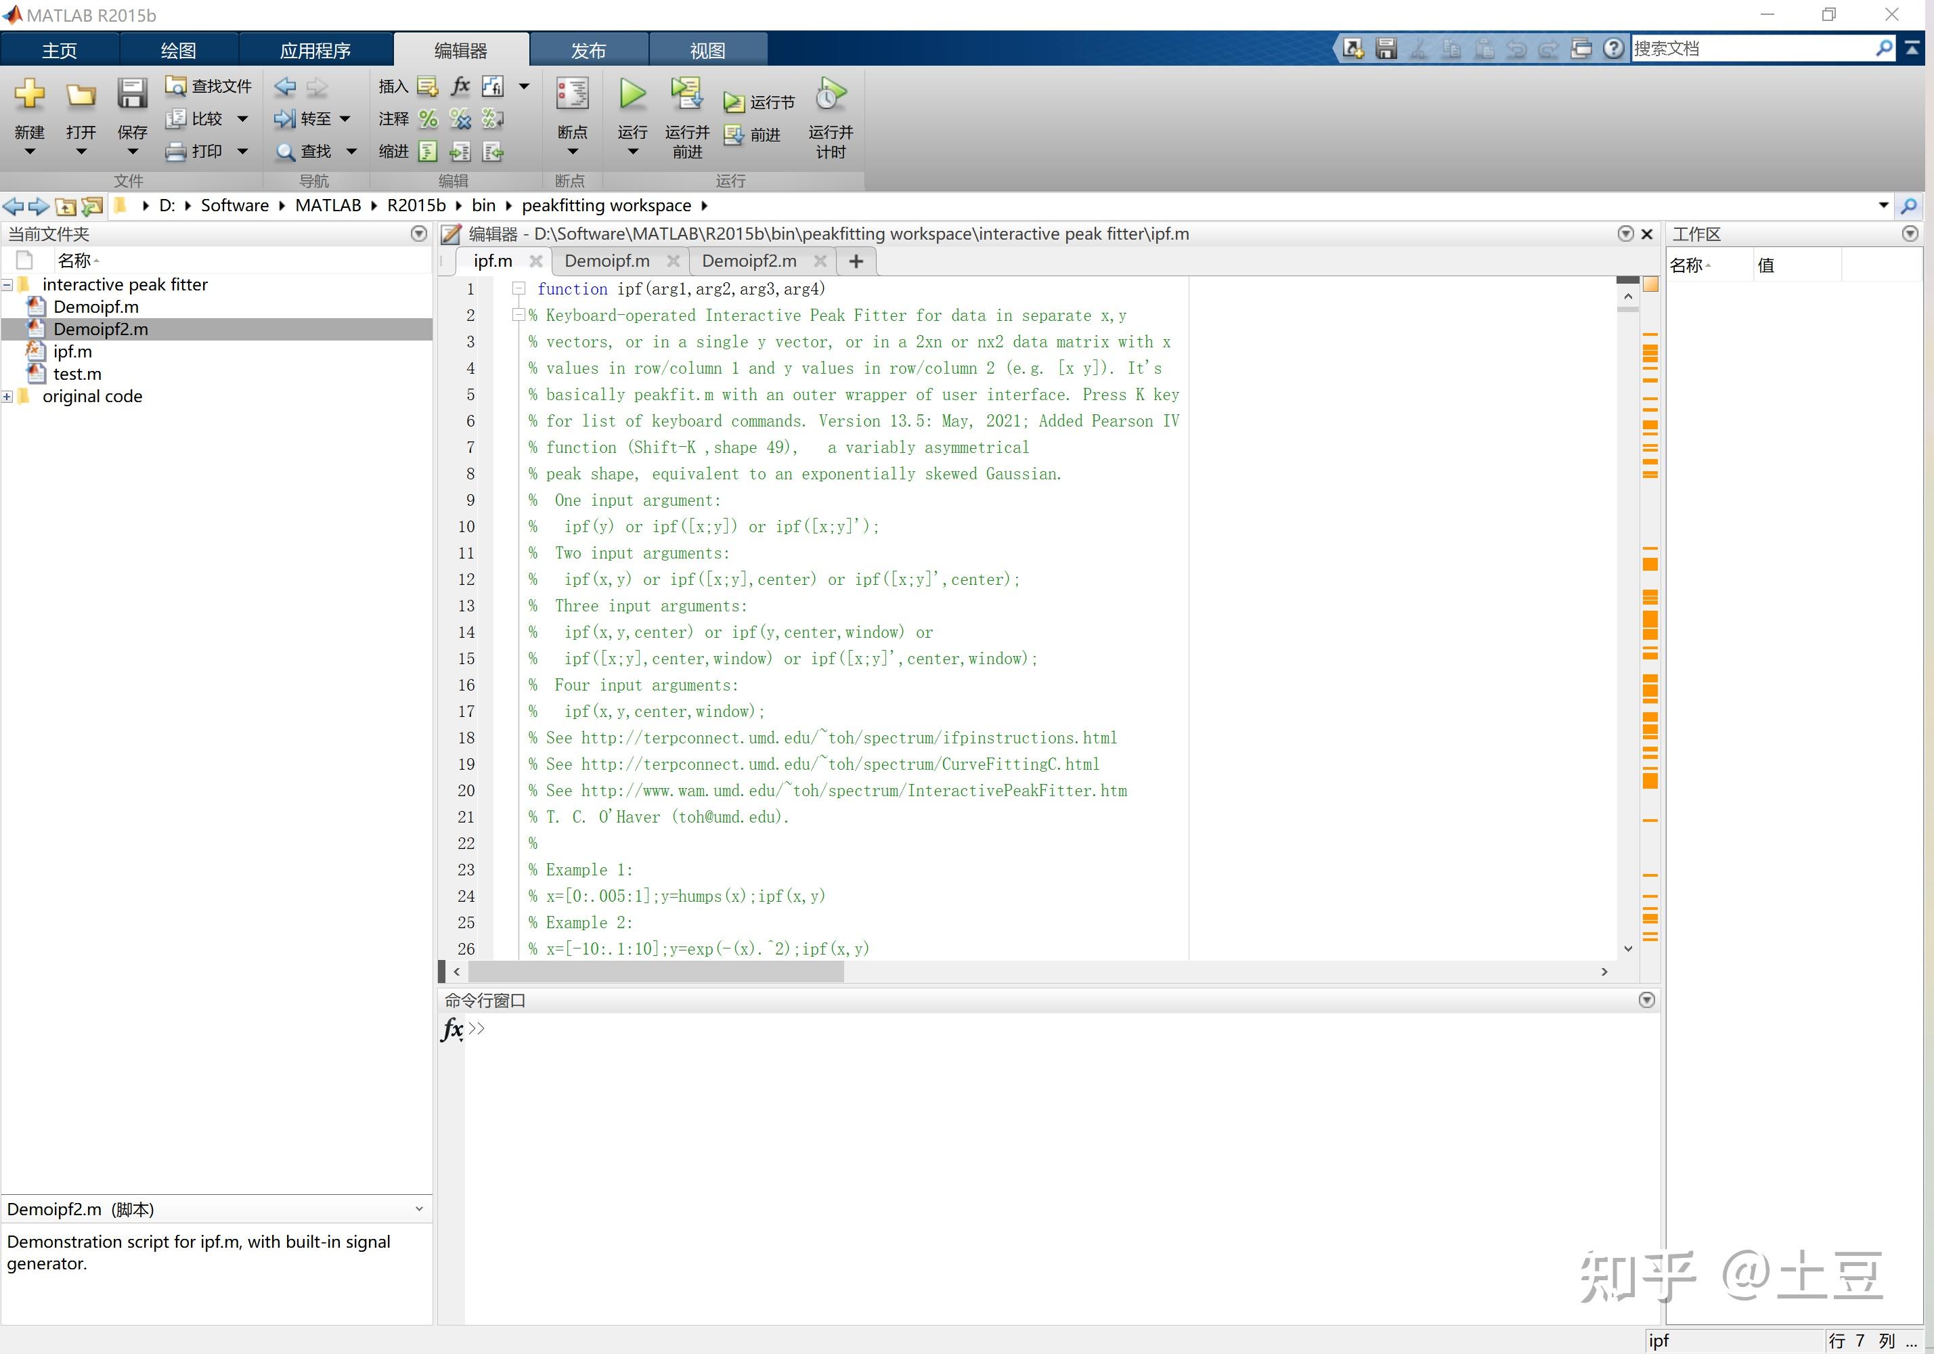
Task: Expand the original code folder
Action: point(7,396)
